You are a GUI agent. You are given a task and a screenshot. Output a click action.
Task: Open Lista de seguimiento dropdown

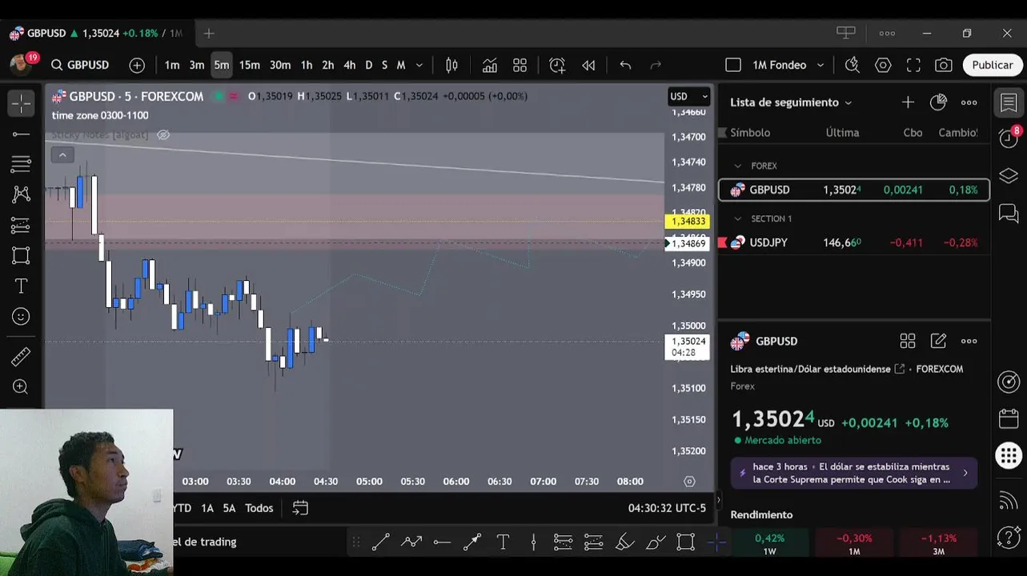click(x=791, y=102)
